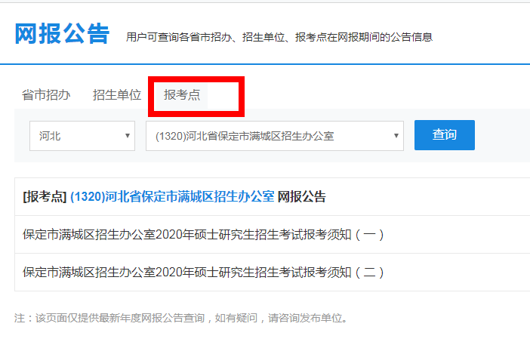530x342 pixels.
Task: Click the note 注：该页面仅提供最新年度网报公告查询
Action: (x=181, y=318)
